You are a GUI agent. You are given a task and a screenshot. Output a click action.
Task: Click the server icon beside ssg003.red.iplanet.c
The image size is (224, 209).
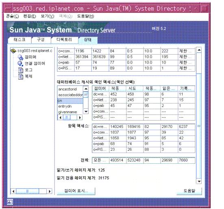[13, 51]
